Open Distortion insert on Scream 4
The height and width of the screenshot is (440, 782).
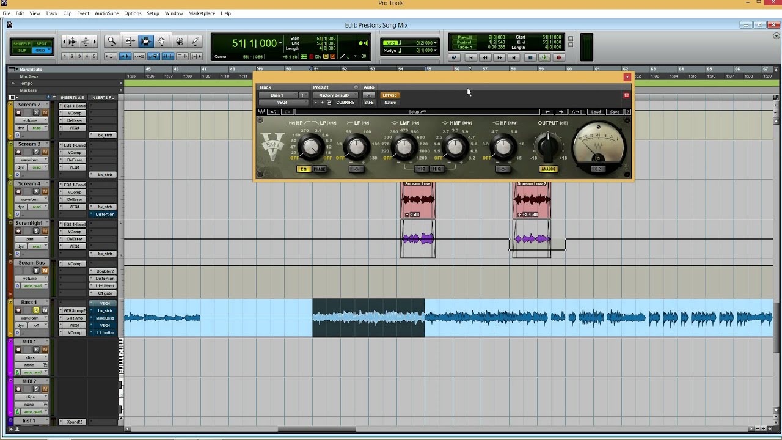point(103,214)
